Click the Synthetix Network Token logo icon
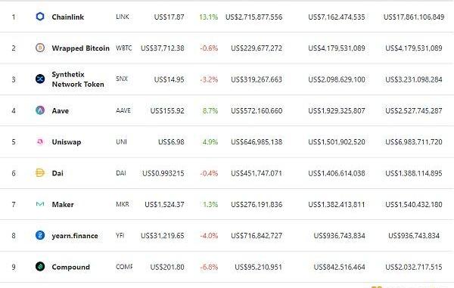Screen dimensions: 454x288 click(40, 79)
